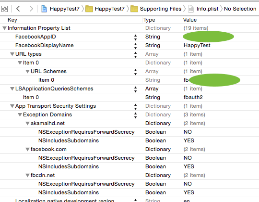Click Dictionary type of fbcdn.net row

point(158,176)
